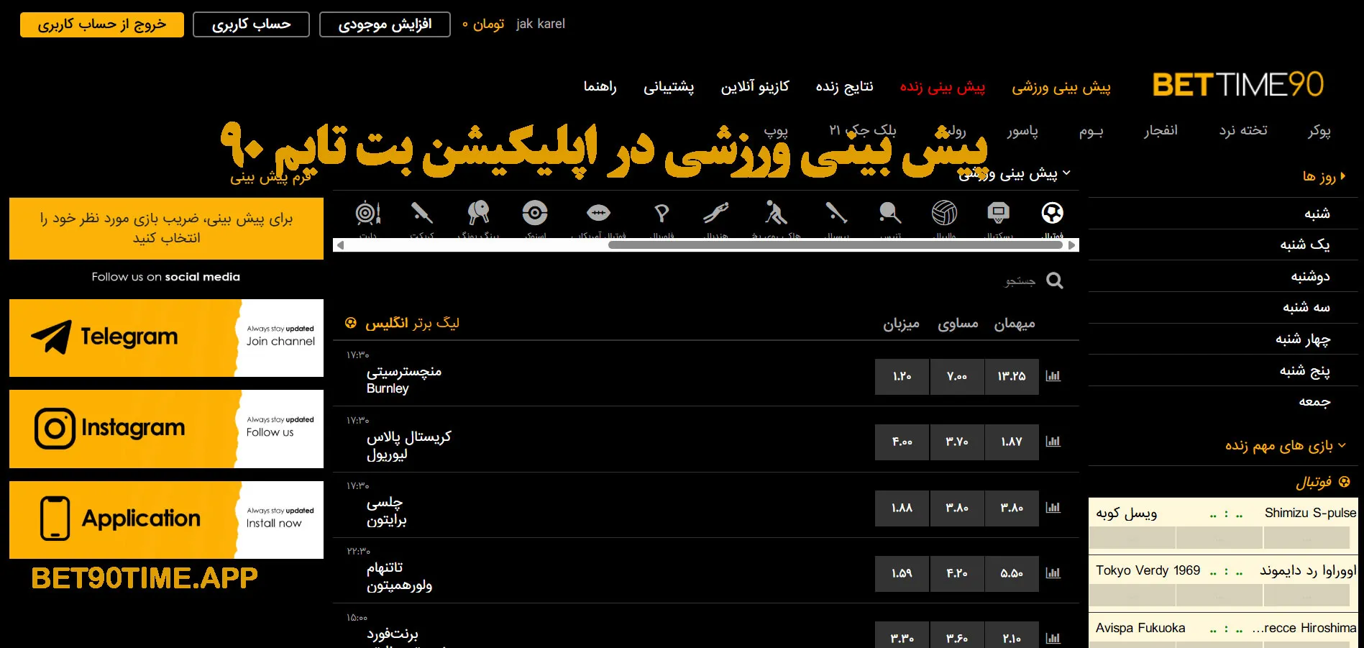Viewport: 1364px width, 648px height.
Task: Choose the tennis racket sport icon
Action: point(889,214)
